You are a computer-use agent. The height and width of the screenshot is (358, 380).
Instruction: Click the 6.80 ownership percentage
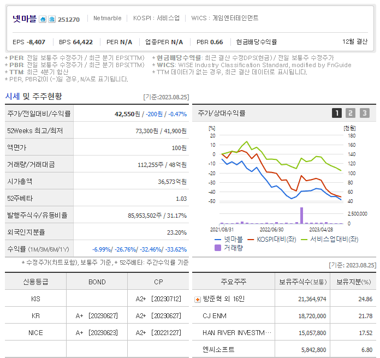pos(367,350)
